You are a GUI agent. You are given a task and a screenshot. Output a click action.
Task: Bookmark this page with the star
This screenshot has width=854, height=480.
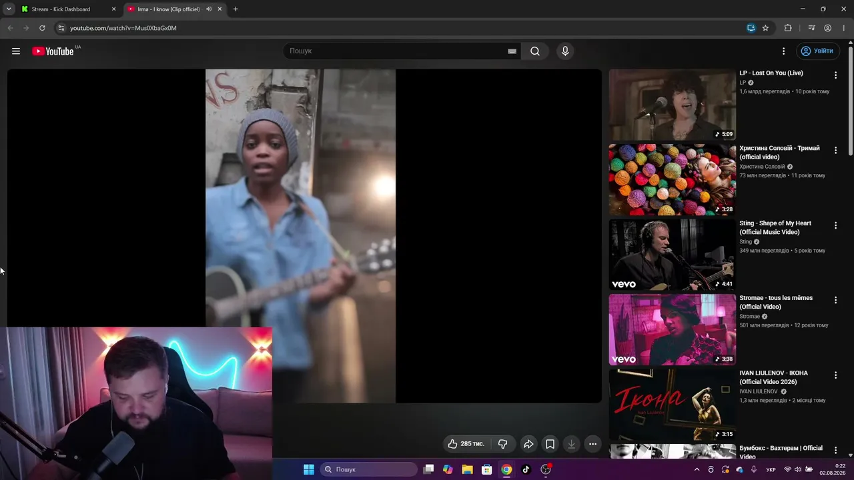click(765, 28)
